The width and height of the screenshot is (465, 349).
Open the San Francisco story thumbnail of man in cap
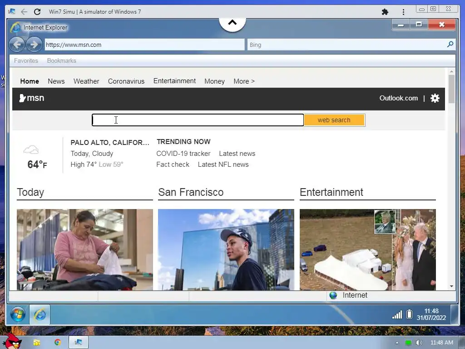226,249
